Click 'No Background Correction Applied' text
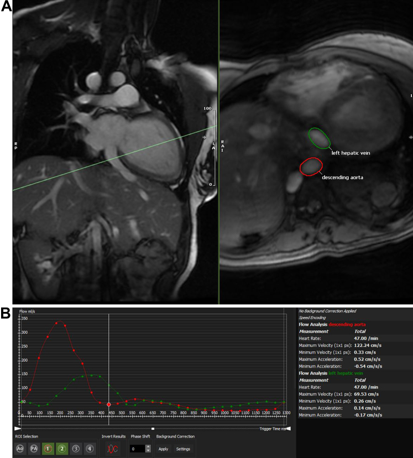This screenshot has width=413, height=458. click(x=327, y=311)
